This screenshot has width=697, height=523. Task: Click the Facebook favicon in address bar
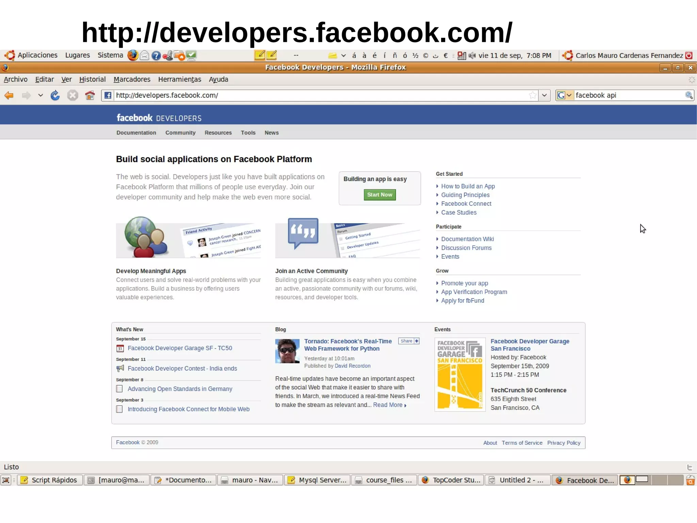click(108, 95)
